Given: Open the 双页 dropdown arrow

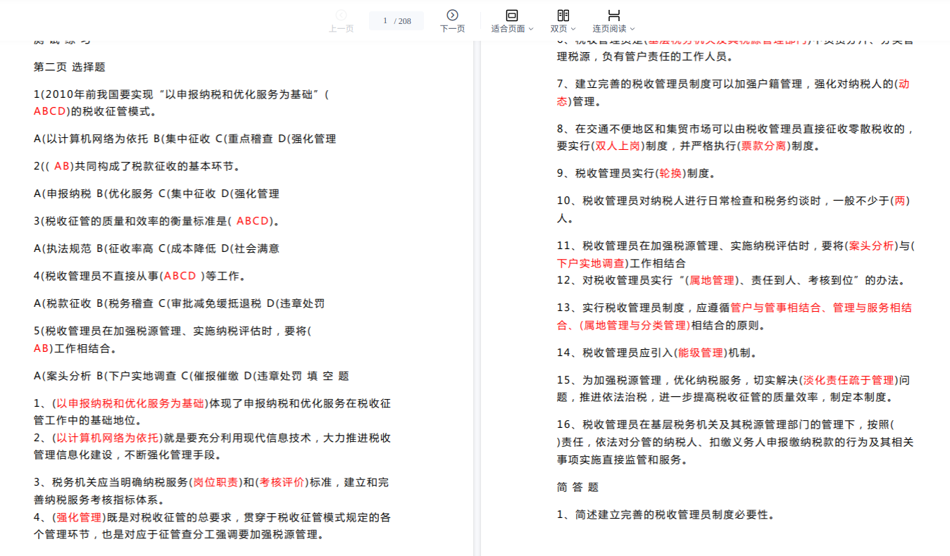Looking at the screenshot, I should [573, 30].
